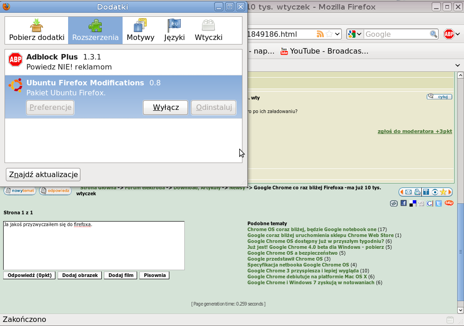The image size is (464, 326).
Task: Click inside the reply text area
Action: (94, 246)
